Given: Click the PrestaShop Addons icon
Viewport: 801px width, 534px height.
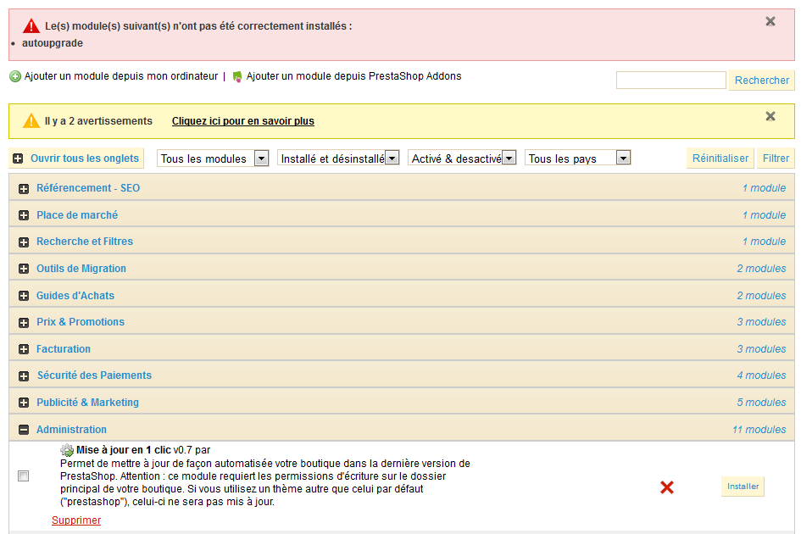Looking at the screenshot, I should coord(237,76).
